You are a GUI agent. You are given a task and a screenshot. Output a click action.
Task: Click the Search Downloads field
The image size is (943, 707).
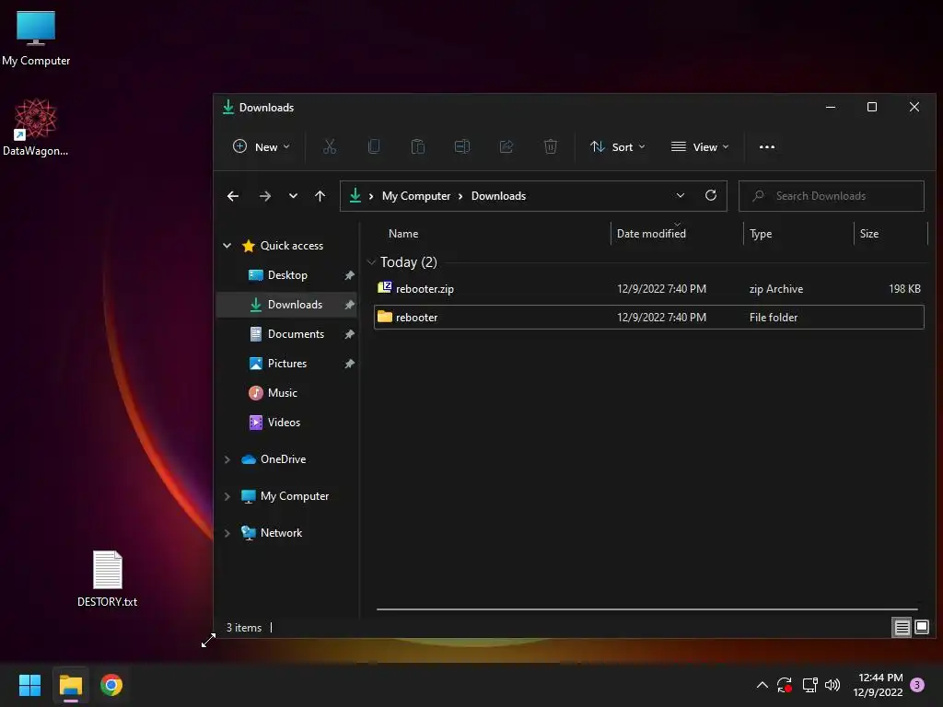click(832, 196)
